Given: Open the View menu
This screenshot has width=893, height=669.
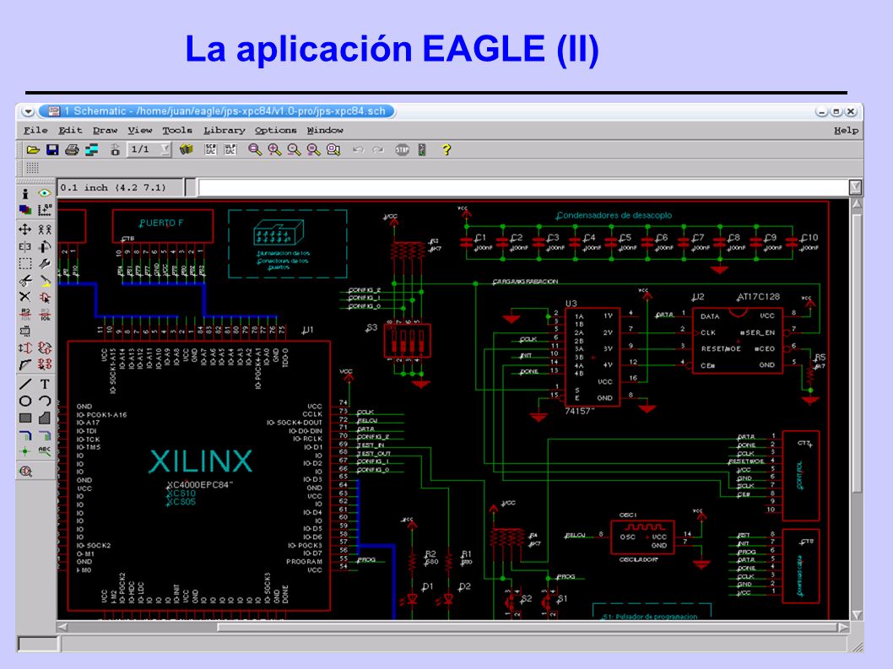Looking at the screenshot, I should pos(139,131).
